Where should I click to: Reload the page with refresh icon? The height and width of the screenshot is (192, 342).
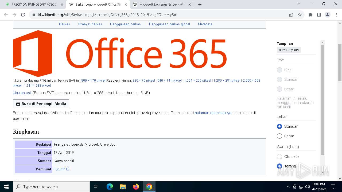coord(23,15)
